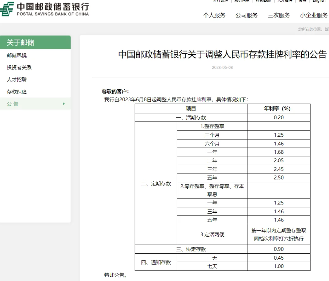
Task: Select the 一年 cell beside 1.68
Action: coord(212,152)
